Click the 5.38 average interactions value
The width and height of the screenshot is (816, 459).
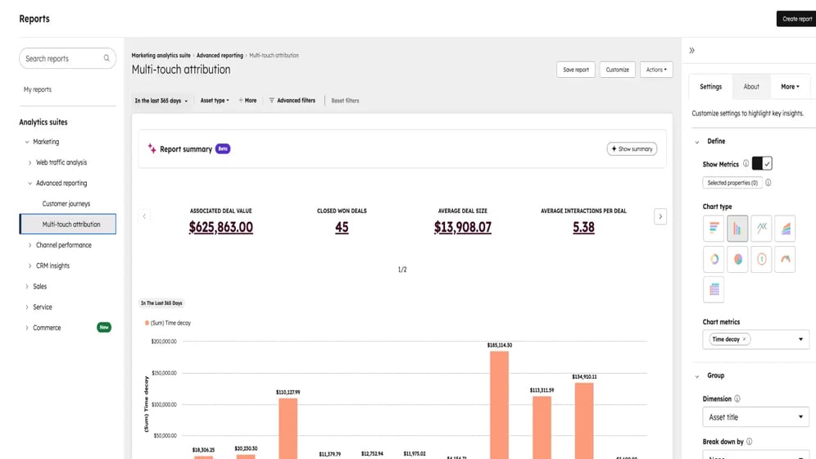[583, 227]
